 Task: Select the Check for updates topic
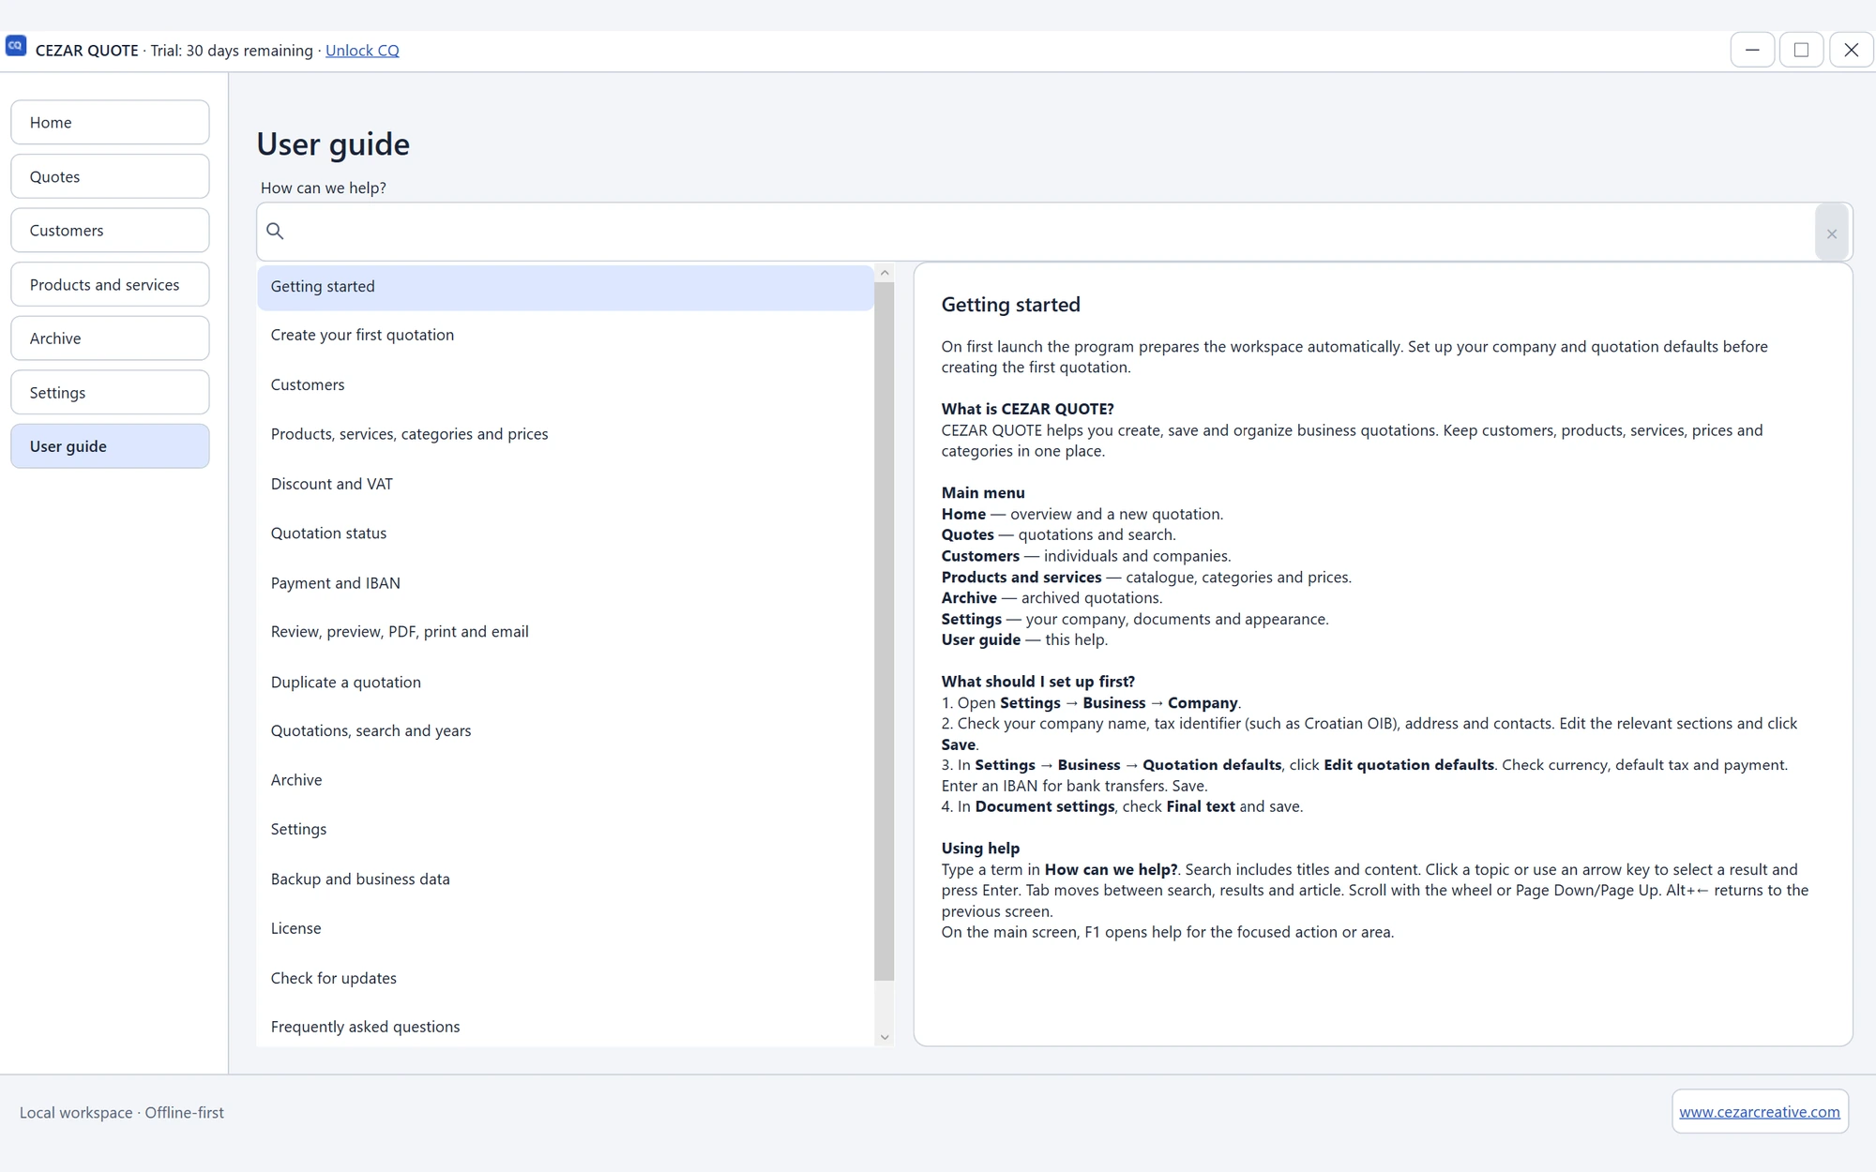coord(566,978)
